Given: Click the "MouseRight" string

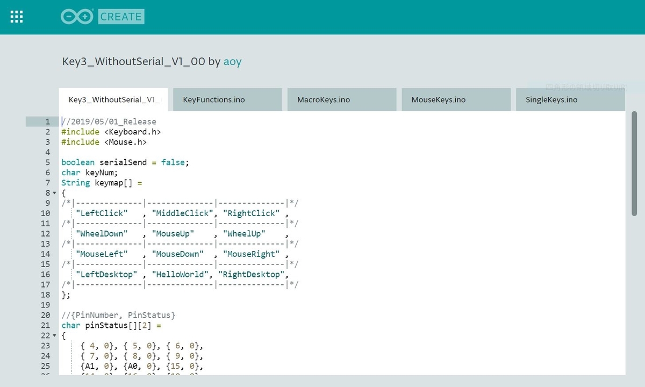Looking at the screenshot, I should coord(252,254).
